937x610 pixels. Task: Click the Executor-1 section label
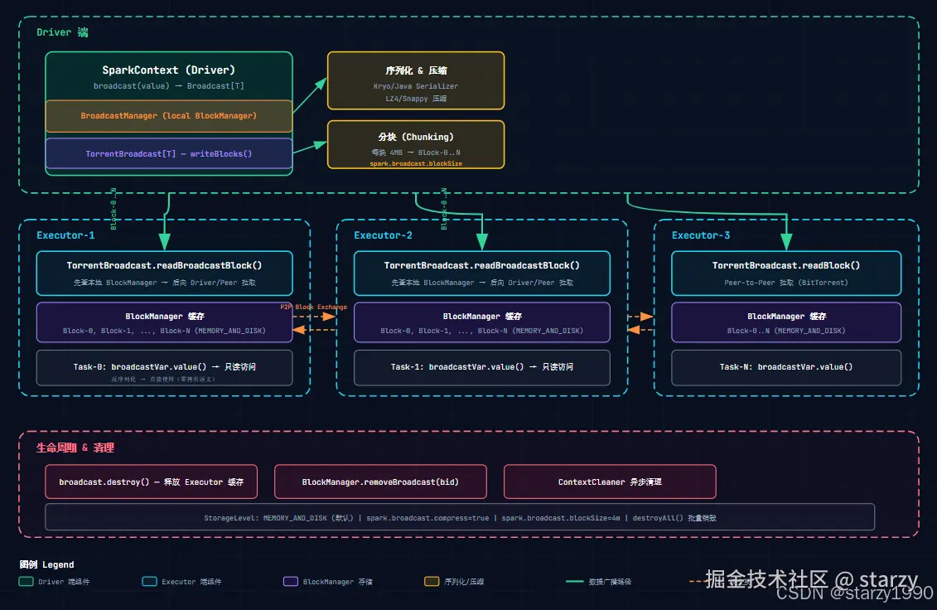[x=65, y=235]
